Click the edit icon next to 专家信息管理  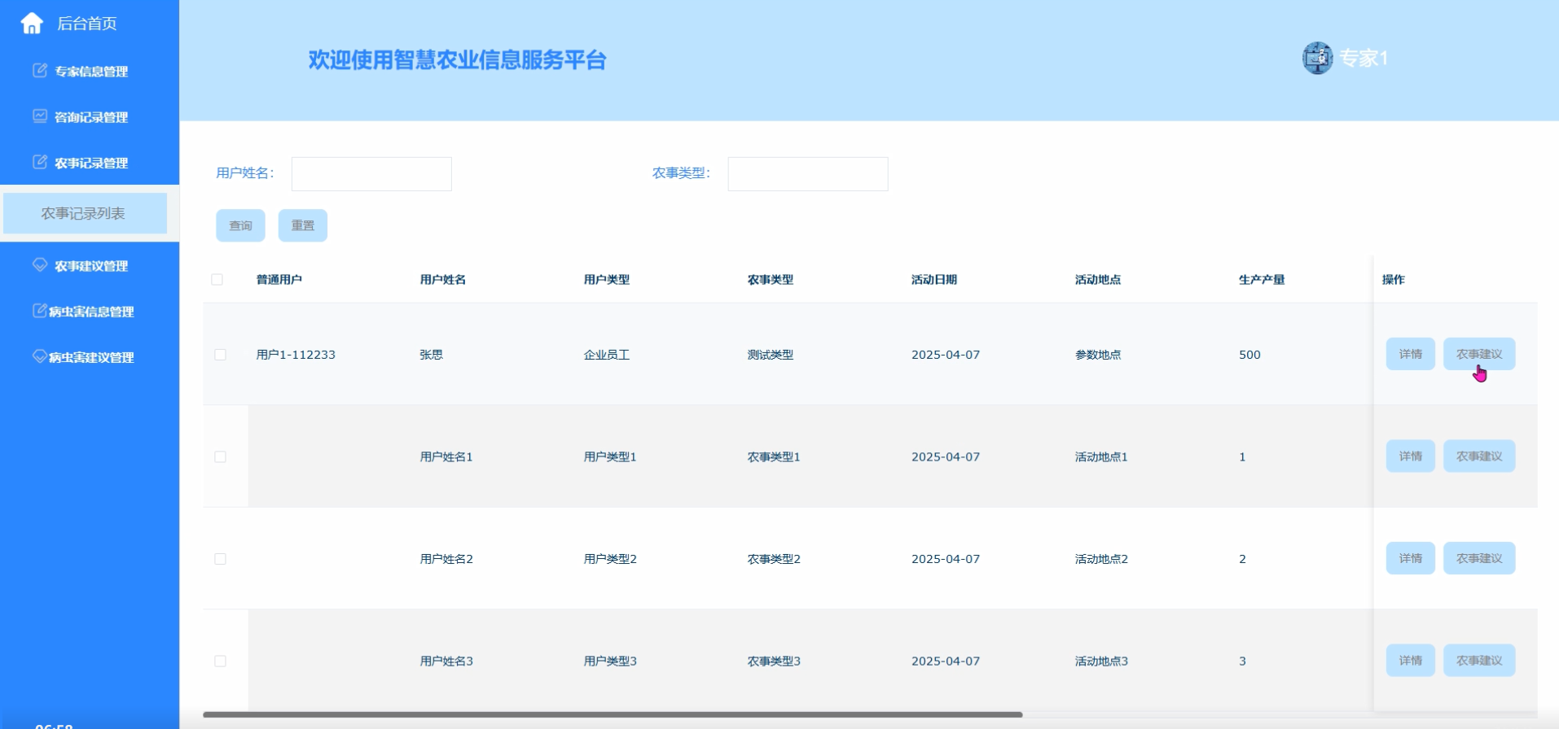[x=39, y=70]
